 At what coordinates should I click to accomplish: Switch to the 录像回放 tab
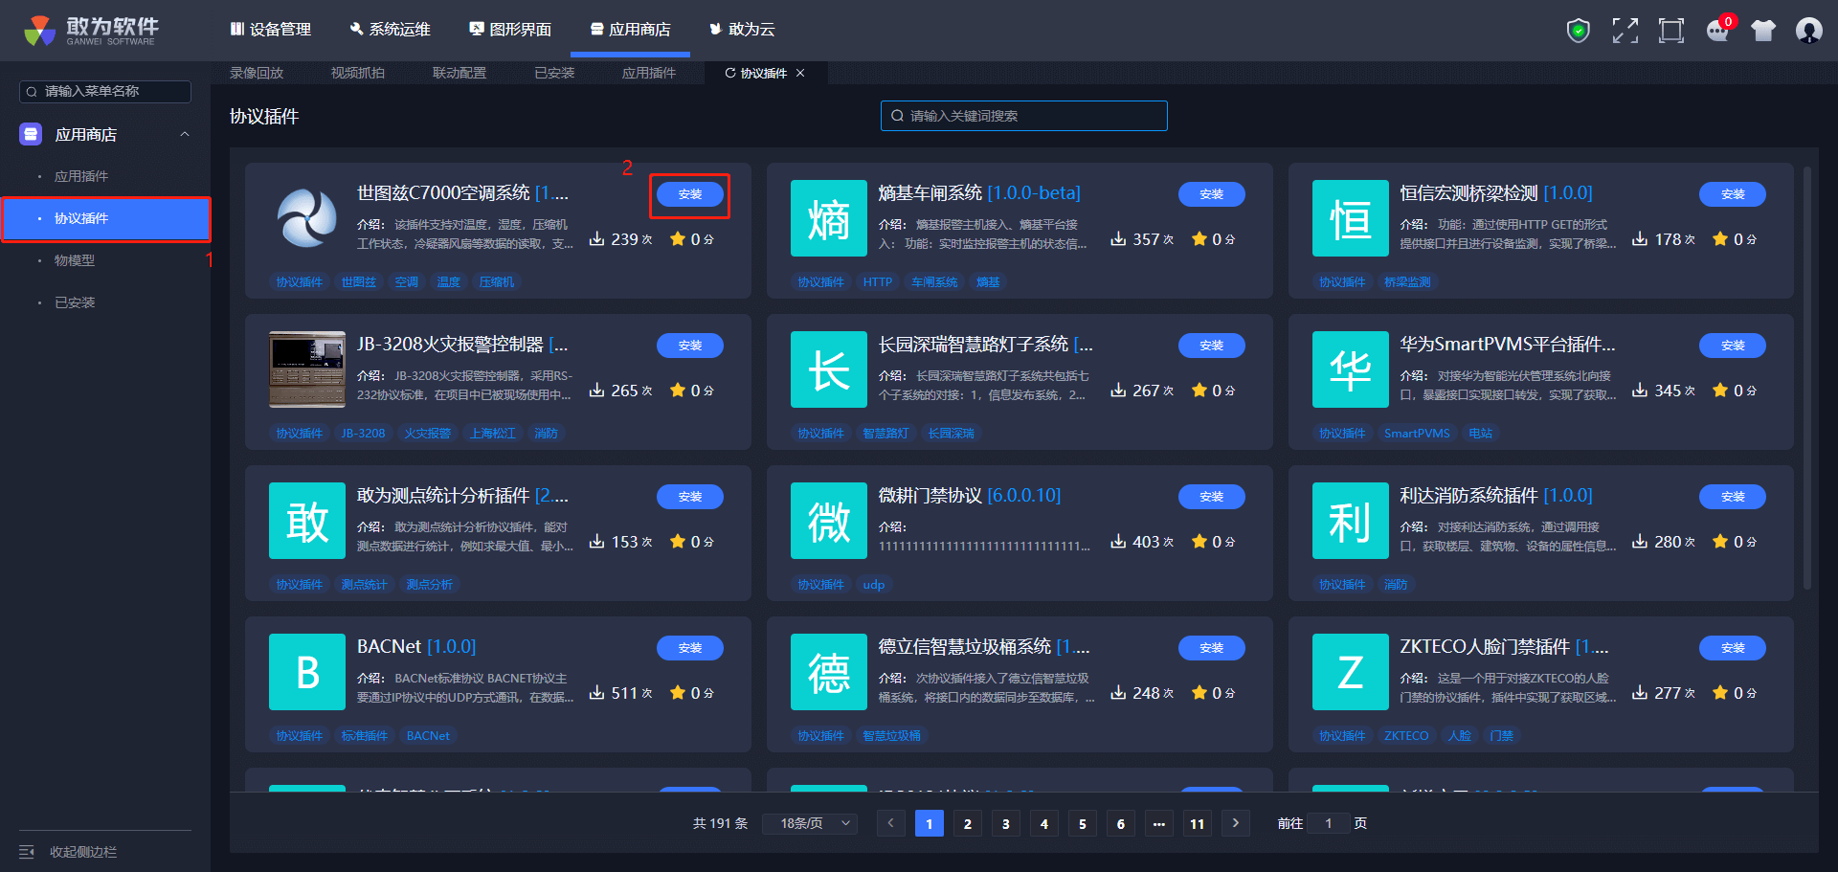pyautogui.click(x=257, y=73)
